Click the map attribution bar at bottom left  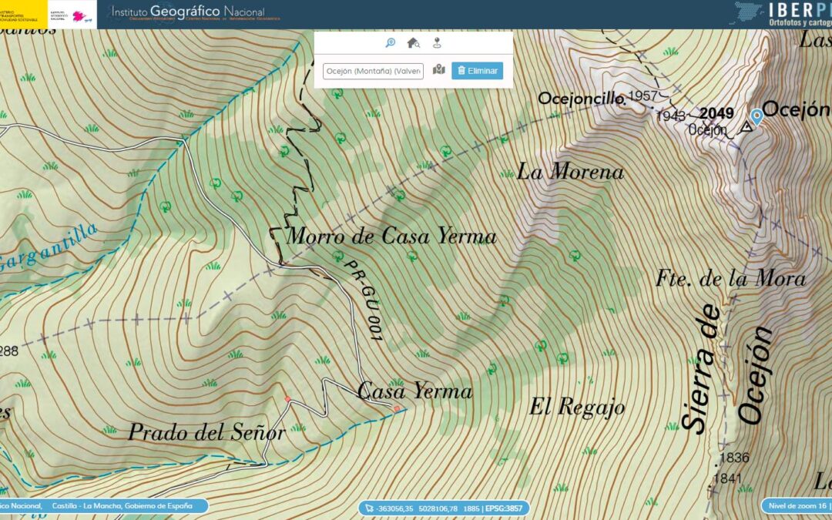click(x=102, y=507)
